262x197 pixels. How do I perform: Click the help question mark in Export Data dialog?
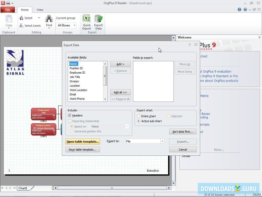tap(190, 44)
